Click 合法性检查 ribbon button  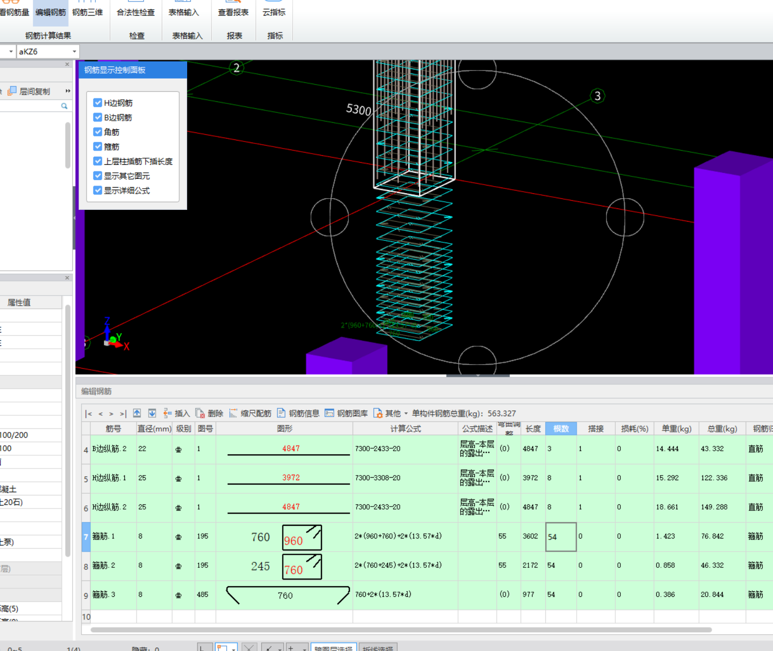click(135, 12)
